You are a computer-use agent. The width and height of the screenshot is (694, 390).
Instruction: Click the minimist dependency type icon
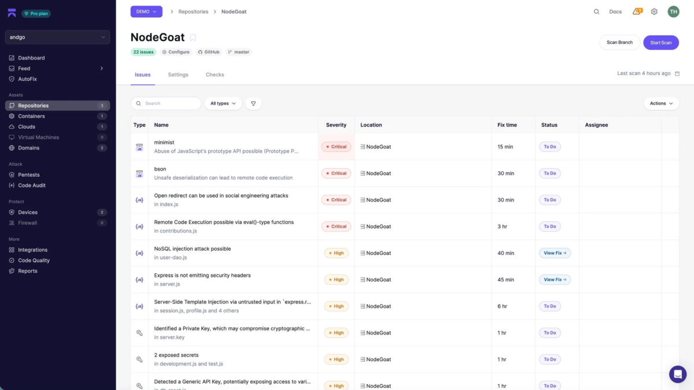coord(139,147)
